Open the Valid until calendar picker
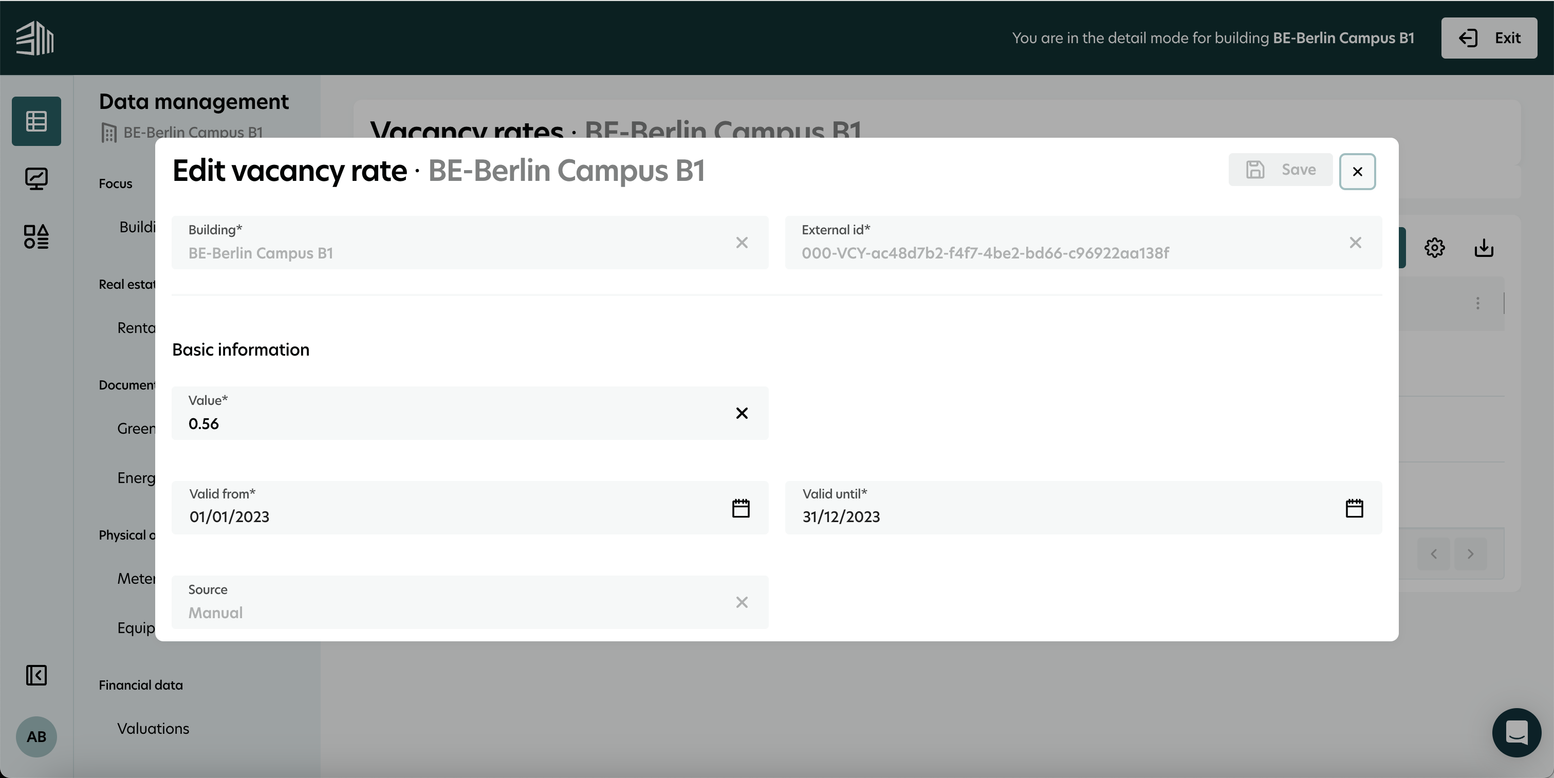The height and width of the screenshot is (778, 1554). click(x=1354, y=508)
